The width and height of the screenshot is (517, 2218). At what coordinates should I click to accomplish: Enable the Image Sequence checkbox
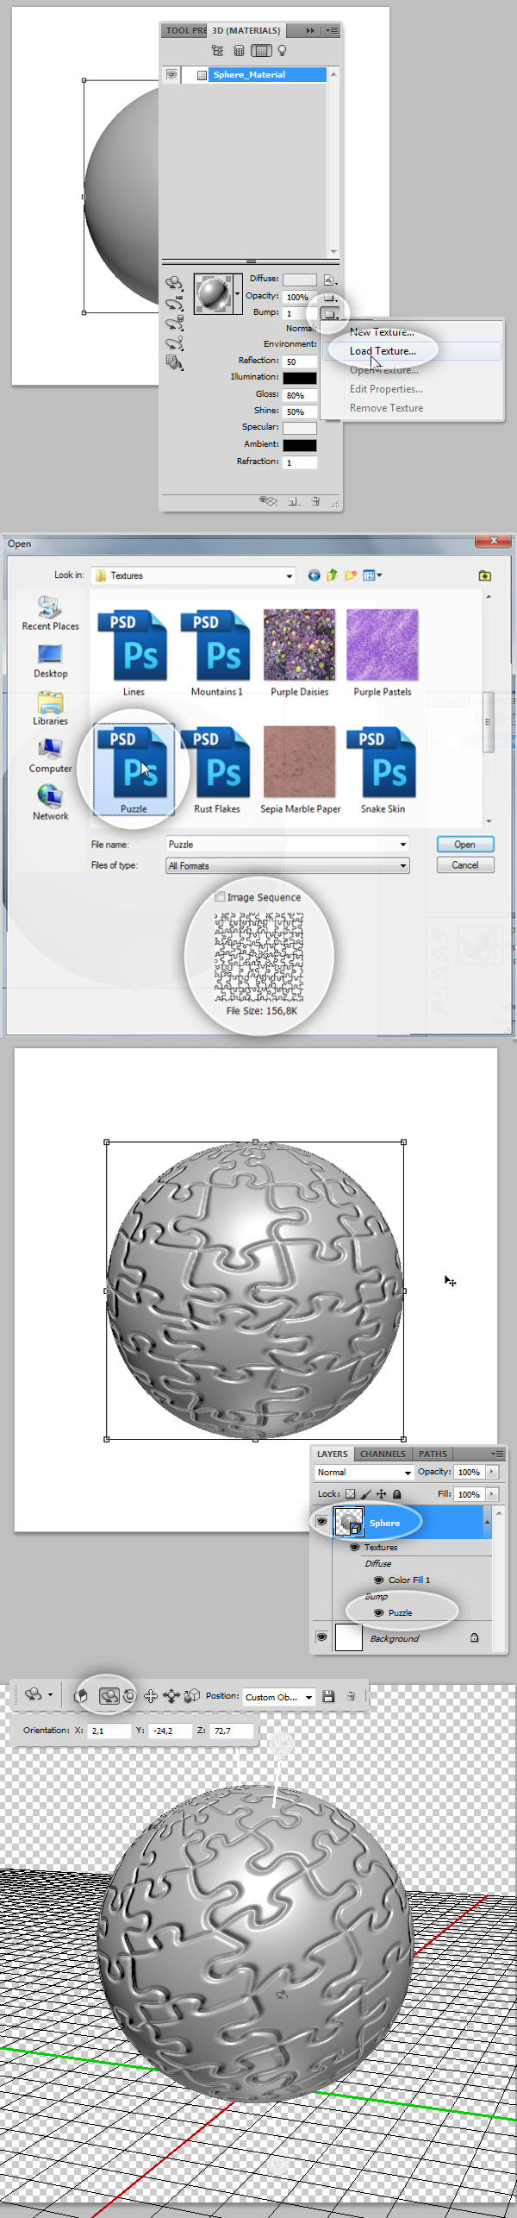220,897
